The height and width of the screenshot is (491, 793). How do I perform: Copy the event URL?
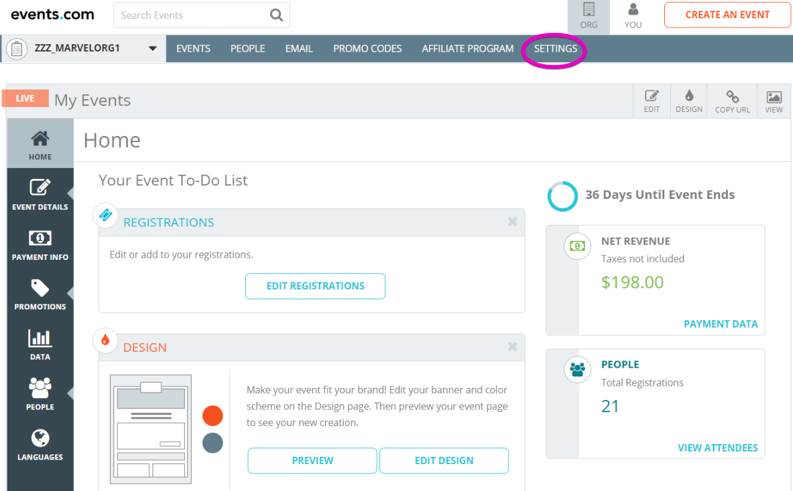click(732, 101)
